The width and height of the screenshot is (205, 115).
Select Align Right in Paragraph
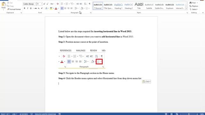68,8
